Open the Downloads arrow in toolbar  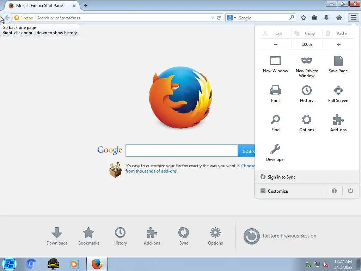[x=326, y=18]
